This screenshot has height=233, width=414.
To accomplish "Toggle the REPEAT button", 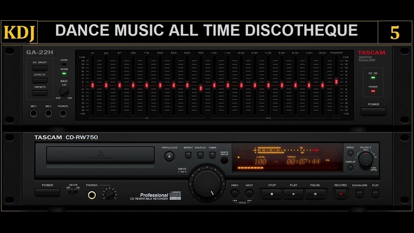I will (x=188, y=155).
